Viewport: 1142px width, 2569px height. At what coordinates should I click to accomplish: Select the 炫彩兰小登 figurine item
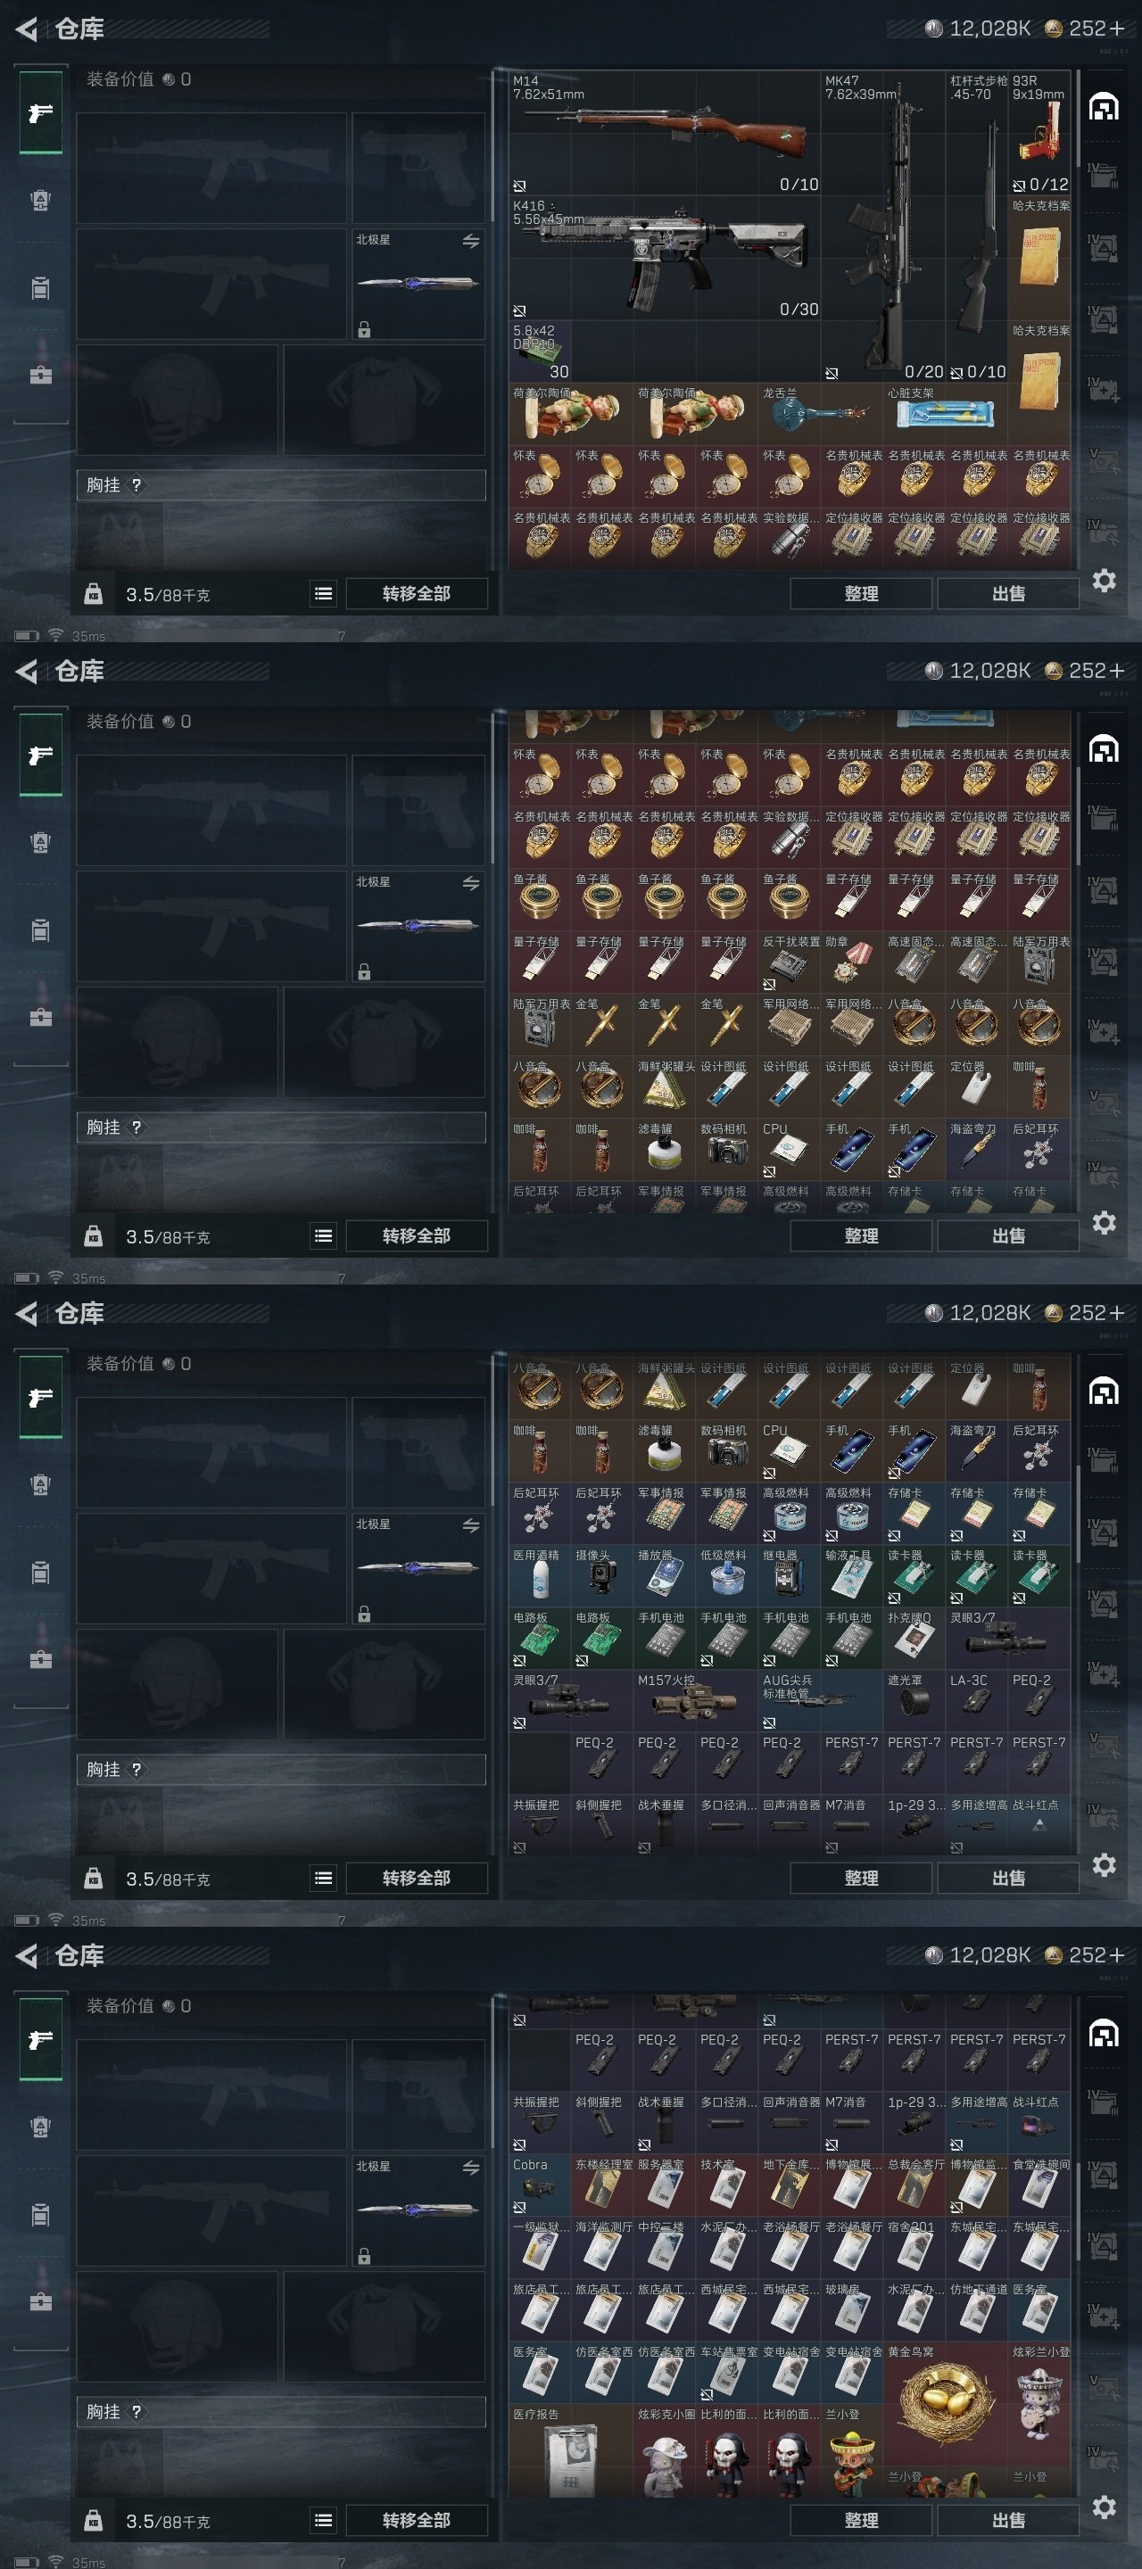(1039, 2402)
